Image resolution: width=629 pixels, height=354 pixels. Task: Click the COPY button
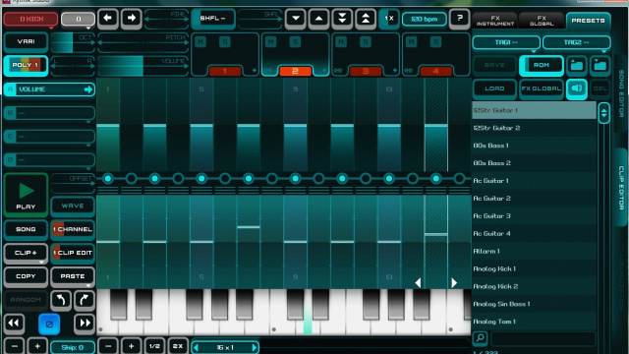[x=26, y=276]
